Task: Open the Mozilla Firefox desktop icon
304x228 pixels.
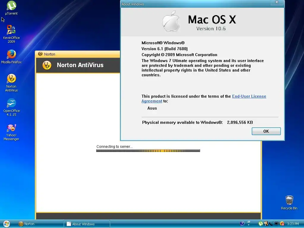Action: coord(11,57)
